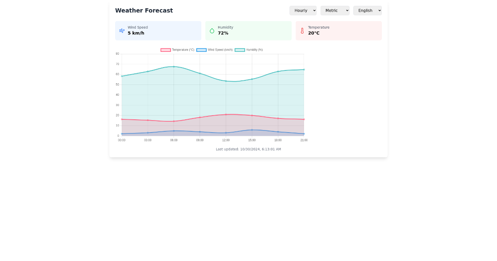Click the temperature curve point at 12:00

pos(226,114)
